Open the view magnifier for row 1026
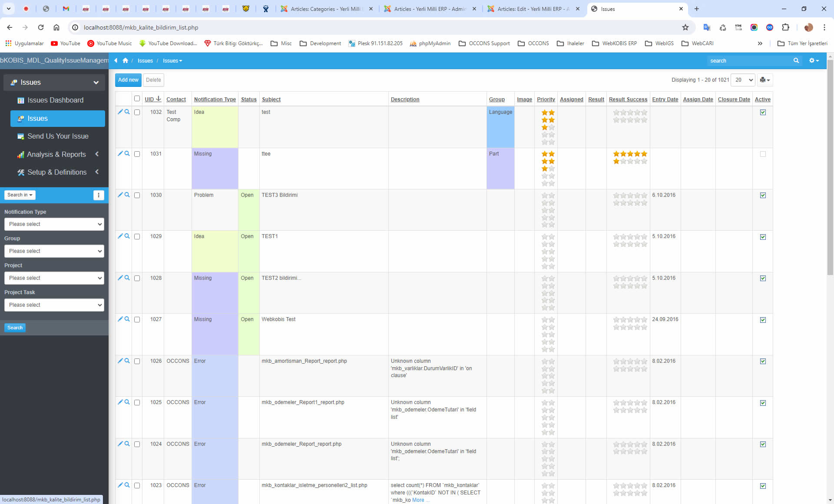 coord(127,361)
